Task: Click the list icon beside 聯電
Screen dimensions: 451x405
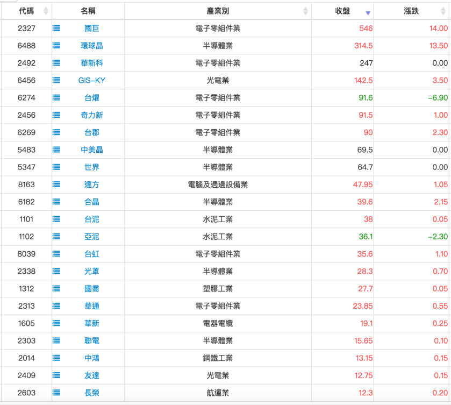Action: coord(56,340)
